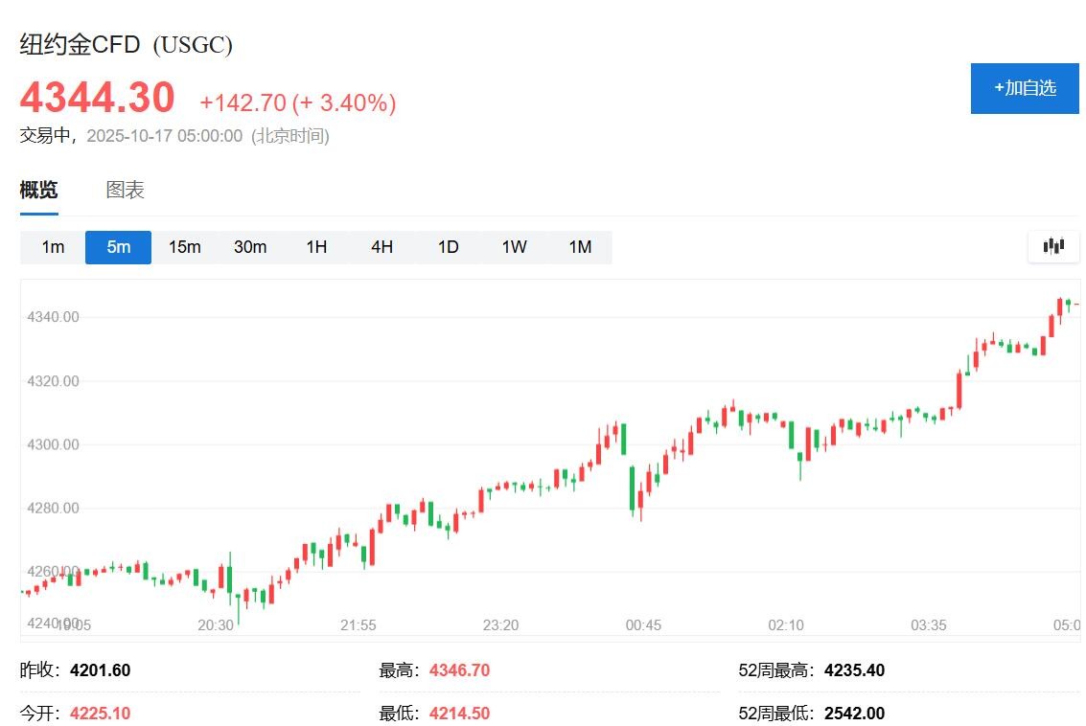Add USGC to watchlist with +加自选
Screen dimensions: 1086x726
(x=1025, y=88)
